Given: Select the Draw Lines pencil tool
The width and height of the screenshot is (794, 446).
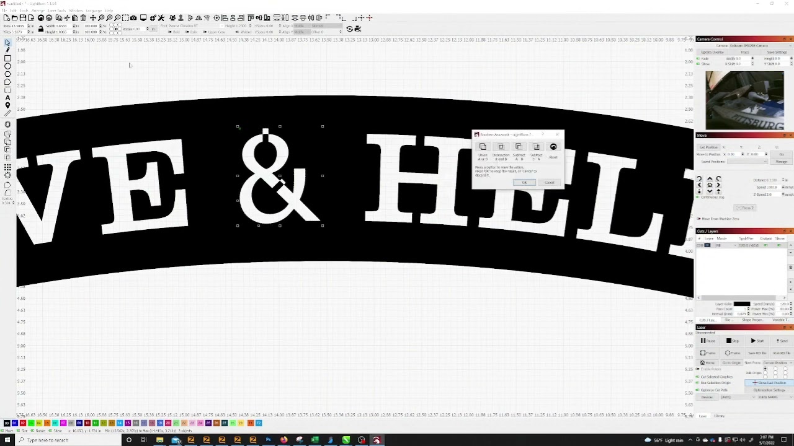Looking at the screenshot, I should [7, 51].
